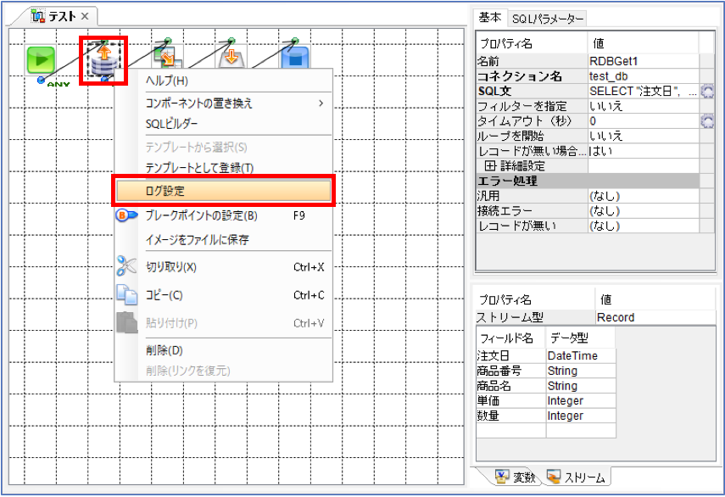Click タイムアウト row edit button icon
Screen dimensions: 725x497
(707, 121)
